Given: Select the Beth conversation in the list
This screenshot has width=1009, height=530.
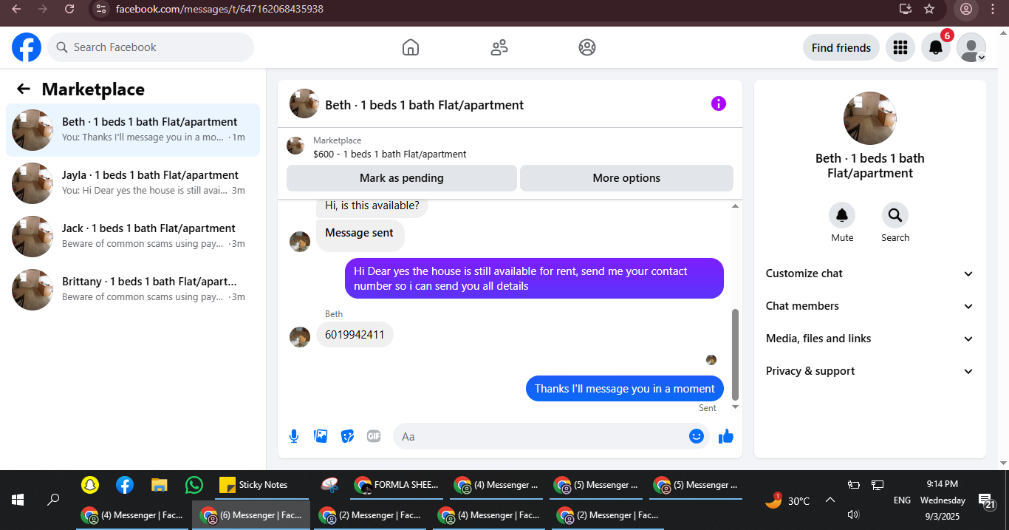Looking at the screenshot, I should [133, 130].
